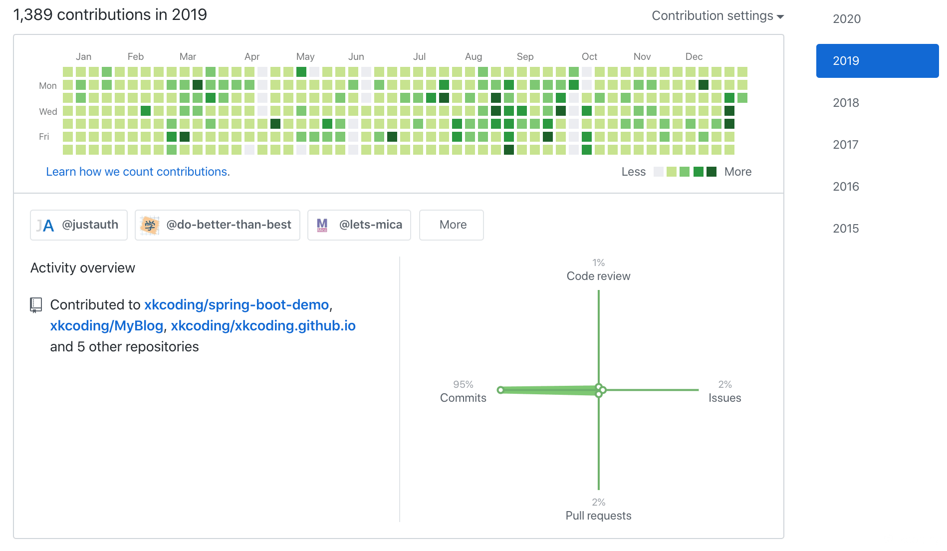
Task: Click the lightest gray legend swatch beside Less
Action: 659,172
